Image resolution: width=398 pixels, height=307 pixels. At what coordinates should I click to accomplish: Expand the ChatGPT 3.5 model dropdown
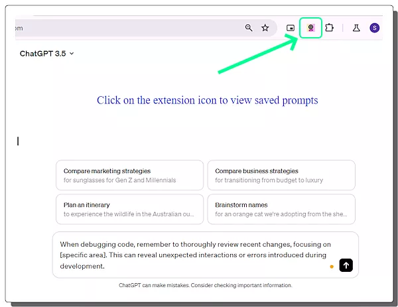pos(46,54)
